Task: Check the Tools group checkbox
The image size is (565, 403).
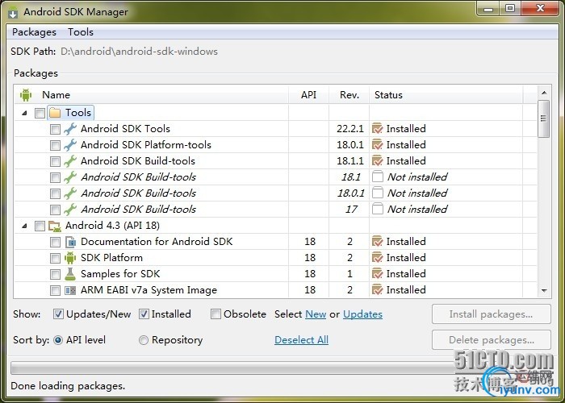Action: tap(40, 113)
